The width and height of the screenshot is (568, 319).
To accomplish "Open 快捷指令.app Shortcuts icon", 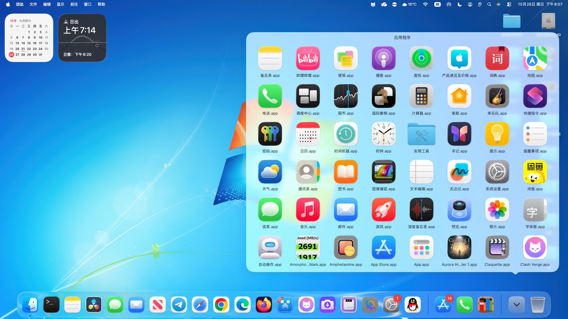I will pos(535,96).
